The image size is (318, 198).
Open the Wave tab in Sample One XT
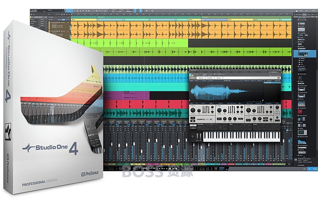pyautogui.click(x=193, y=78)
